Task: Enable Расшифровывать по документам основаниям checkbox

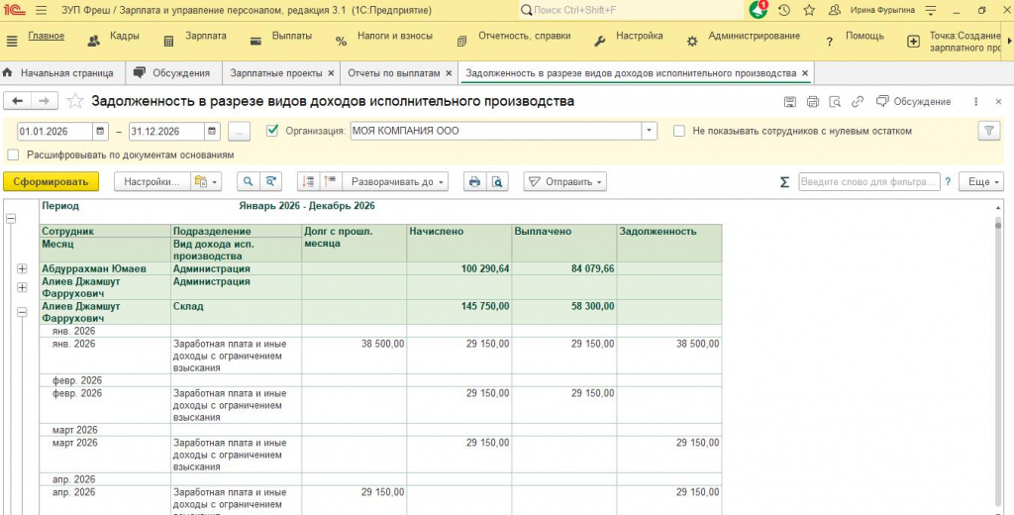Action: pos(13,155)
